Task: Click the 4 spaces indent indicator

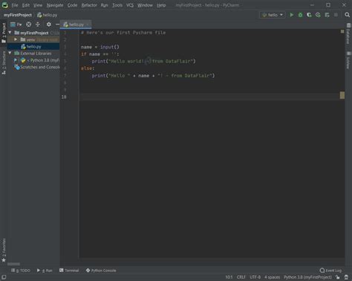Action: point(272,277)
